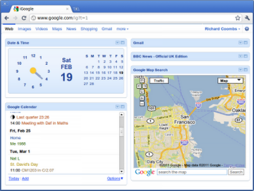Select day 19 in the mini calendar
Viewport: 254px width, 191px height.
[121, 73]
